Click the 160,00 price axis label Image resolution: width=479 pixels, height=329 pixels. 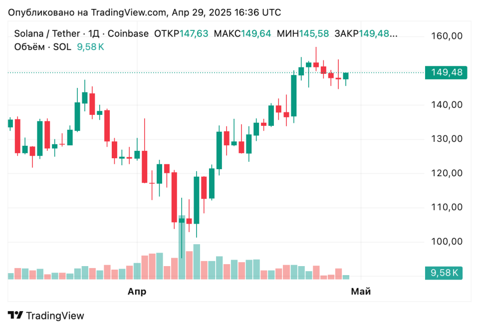[447, 36]
